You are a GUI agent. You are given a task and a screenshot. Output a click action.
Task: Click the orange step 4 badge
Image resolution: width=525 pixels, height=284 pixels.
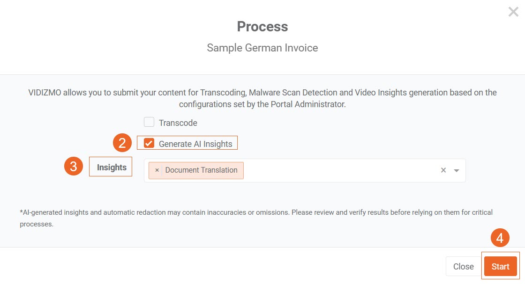point(500,239)
